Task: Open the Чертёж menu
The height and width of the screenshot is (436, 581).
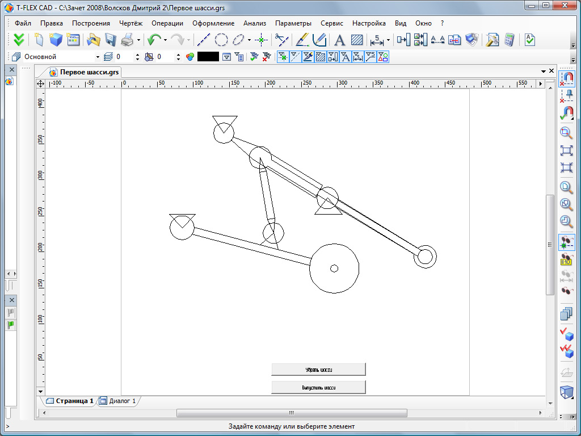Action: pos(131,23)
